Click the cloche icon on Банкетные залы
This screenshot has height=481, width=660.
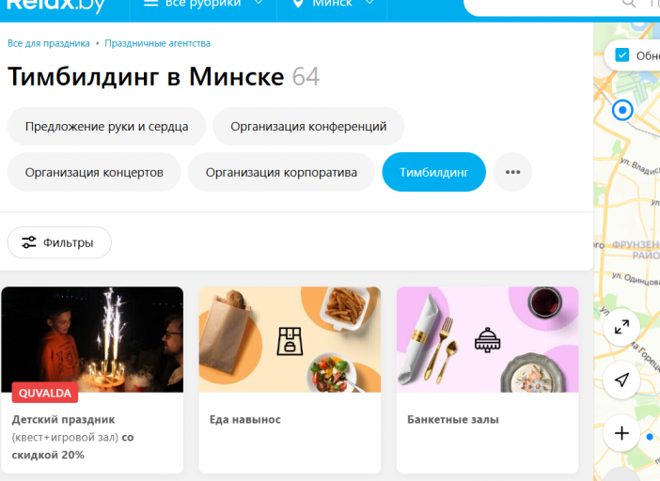[x=487, y=340]
